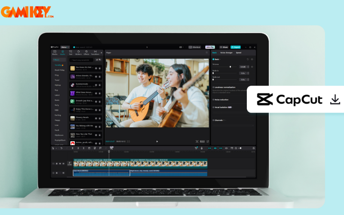Select the Hiphop music category
The height and width of the screenshot is (215, 344).
[58, 85]
